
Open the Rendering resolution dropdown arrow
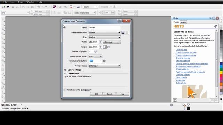pyautogui.click(x=101, y=61)
